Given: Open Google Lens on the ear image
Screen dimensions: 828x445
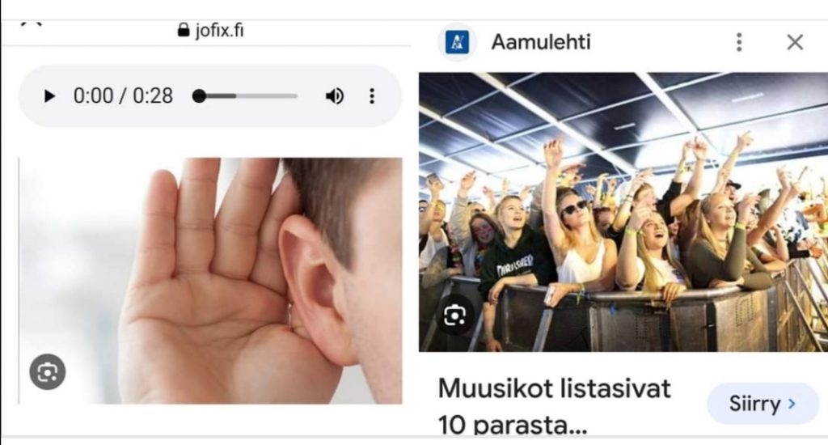Looking at the screenshot, I should point(48,372).
